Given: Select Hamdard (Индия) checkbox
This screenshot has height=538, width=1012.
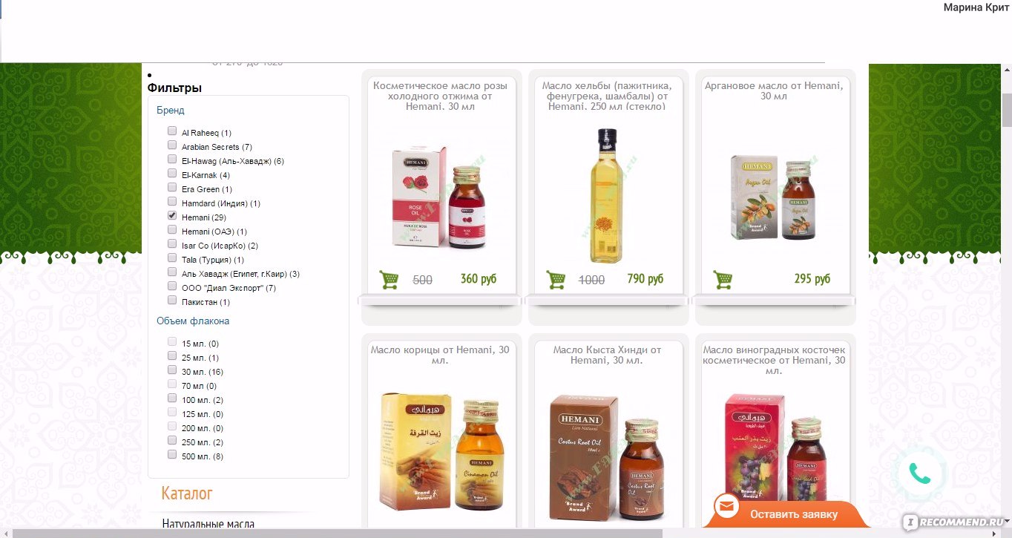Looking at the screenshot, I should pos(172,203).
